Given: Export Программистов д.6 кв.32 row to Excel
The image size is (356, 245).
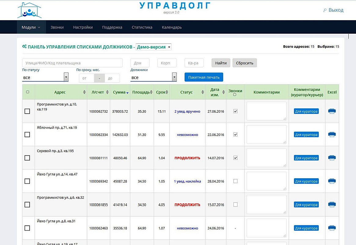Looking at the screenshot, I should (x=332, y=205).
